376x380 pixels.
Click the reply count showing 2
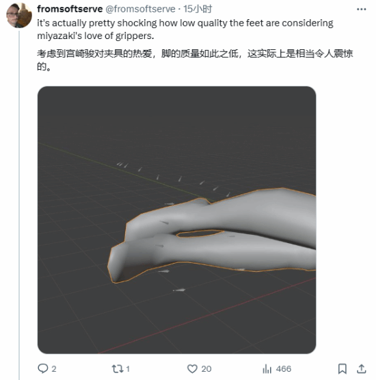pyautogui.click(x=54, y=369)
